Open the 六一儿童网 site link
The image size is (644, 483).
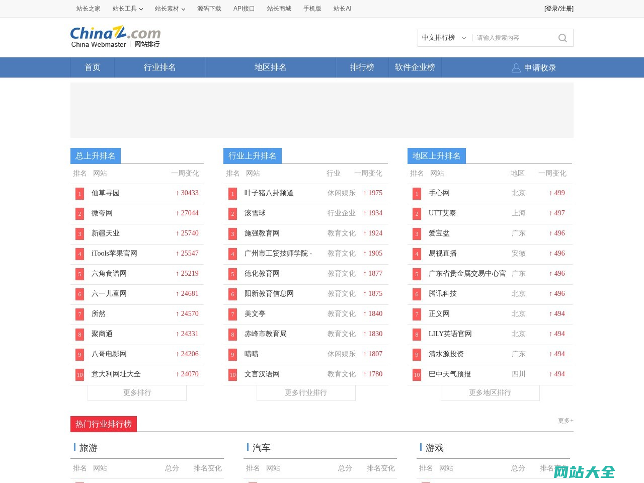109,294
